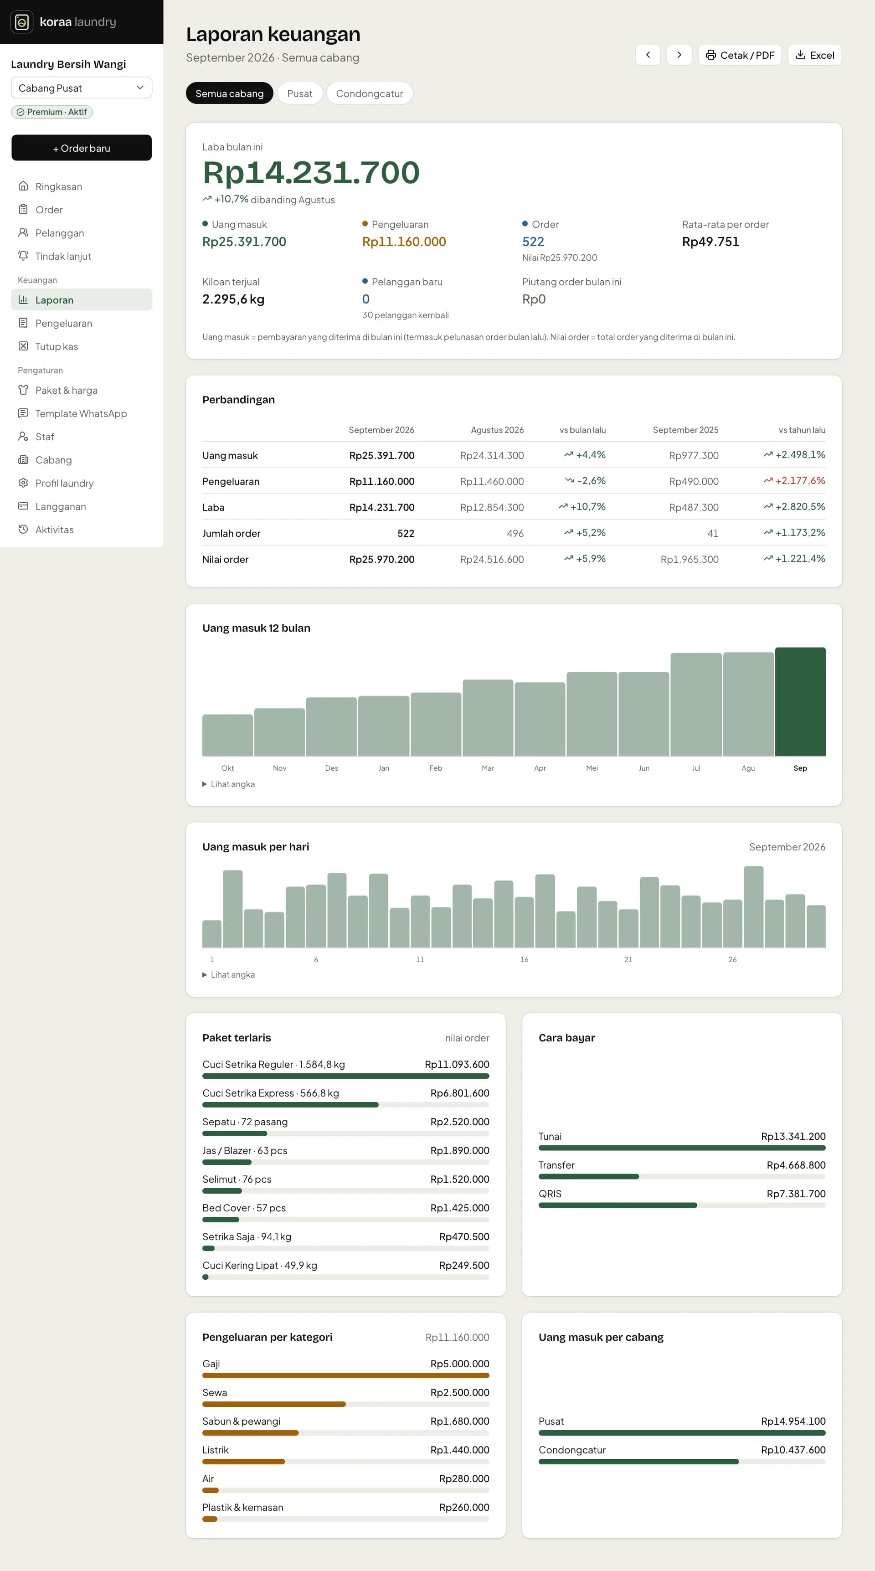
Task: Click the QRIS payment method row label
Action: tap(550, 1194)
